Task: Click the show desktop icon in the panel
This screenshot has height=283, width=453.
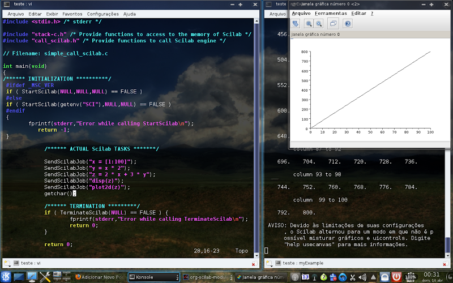Action: pos(19,277)
